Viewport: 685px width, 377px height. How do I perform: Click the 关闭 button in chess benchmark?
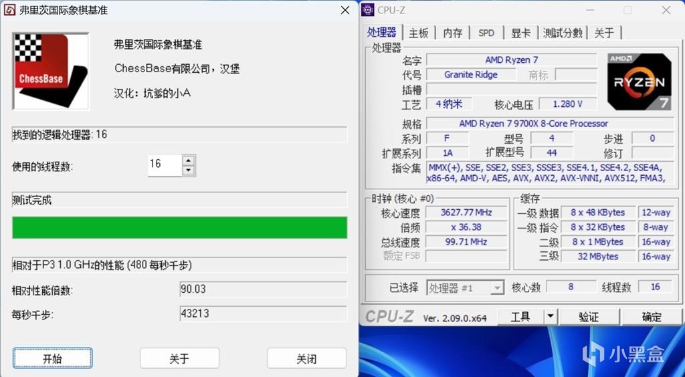(306, 359)
